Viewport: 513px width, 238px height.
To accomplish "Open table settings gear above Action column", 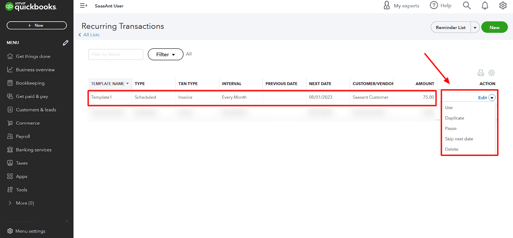I will [492, 73].
